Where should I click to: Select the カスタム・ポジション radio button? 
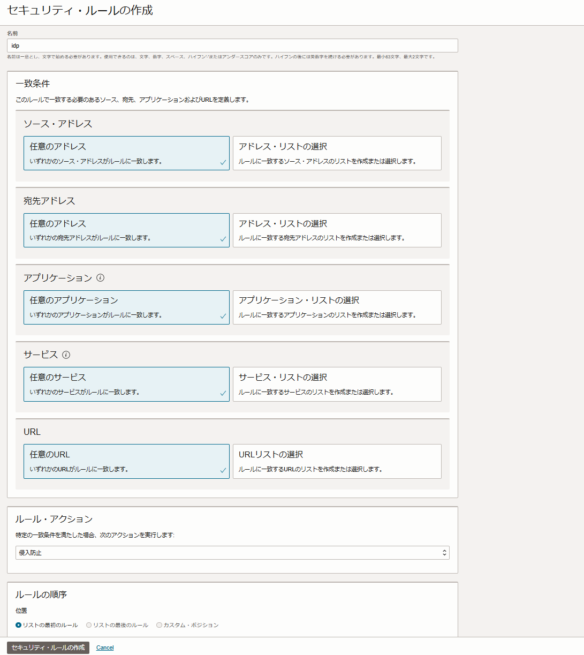pyautogui.click(x=158, y=624)
